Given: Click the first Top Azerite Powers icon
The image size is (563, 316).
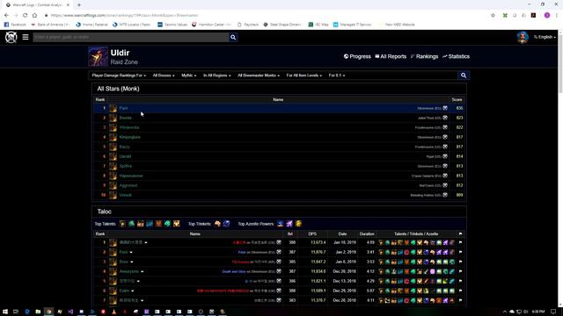Looking at the screenshot, I should [x=281, y=224].
